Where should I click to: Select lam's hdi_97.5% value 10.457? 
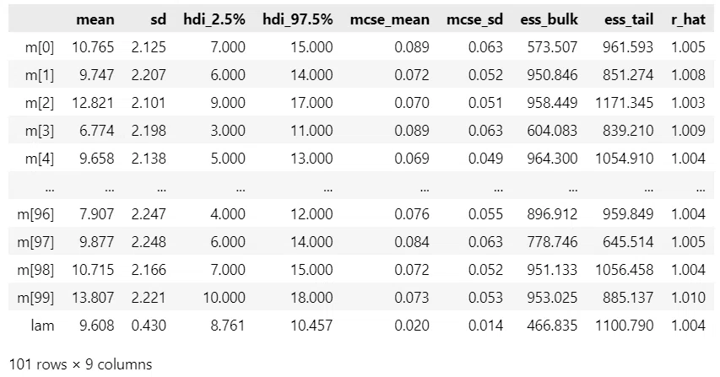pyautogui.click(x=311, y=326)
